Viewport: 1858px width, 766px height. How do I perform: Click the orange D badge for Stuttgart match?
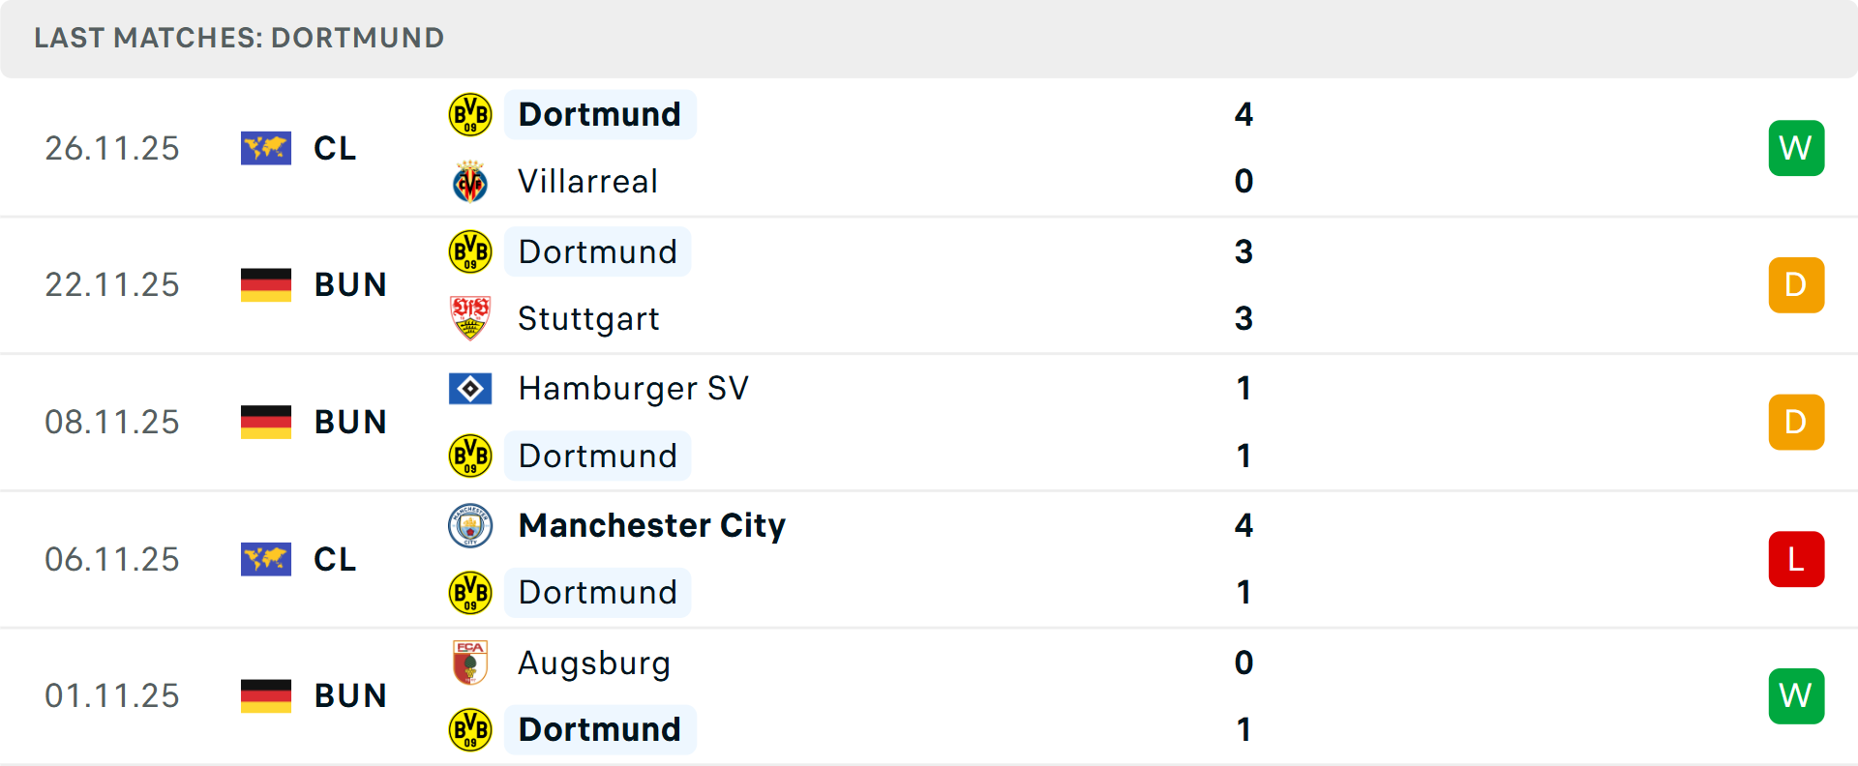(1796, 285)
